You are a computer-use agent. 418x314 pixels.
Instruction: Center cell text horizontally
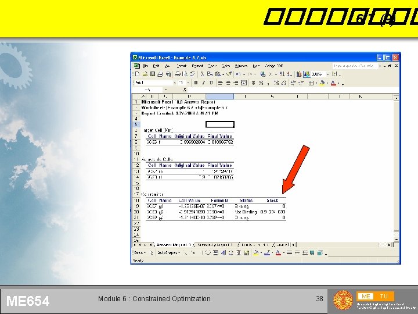click(x=228, y=83)
